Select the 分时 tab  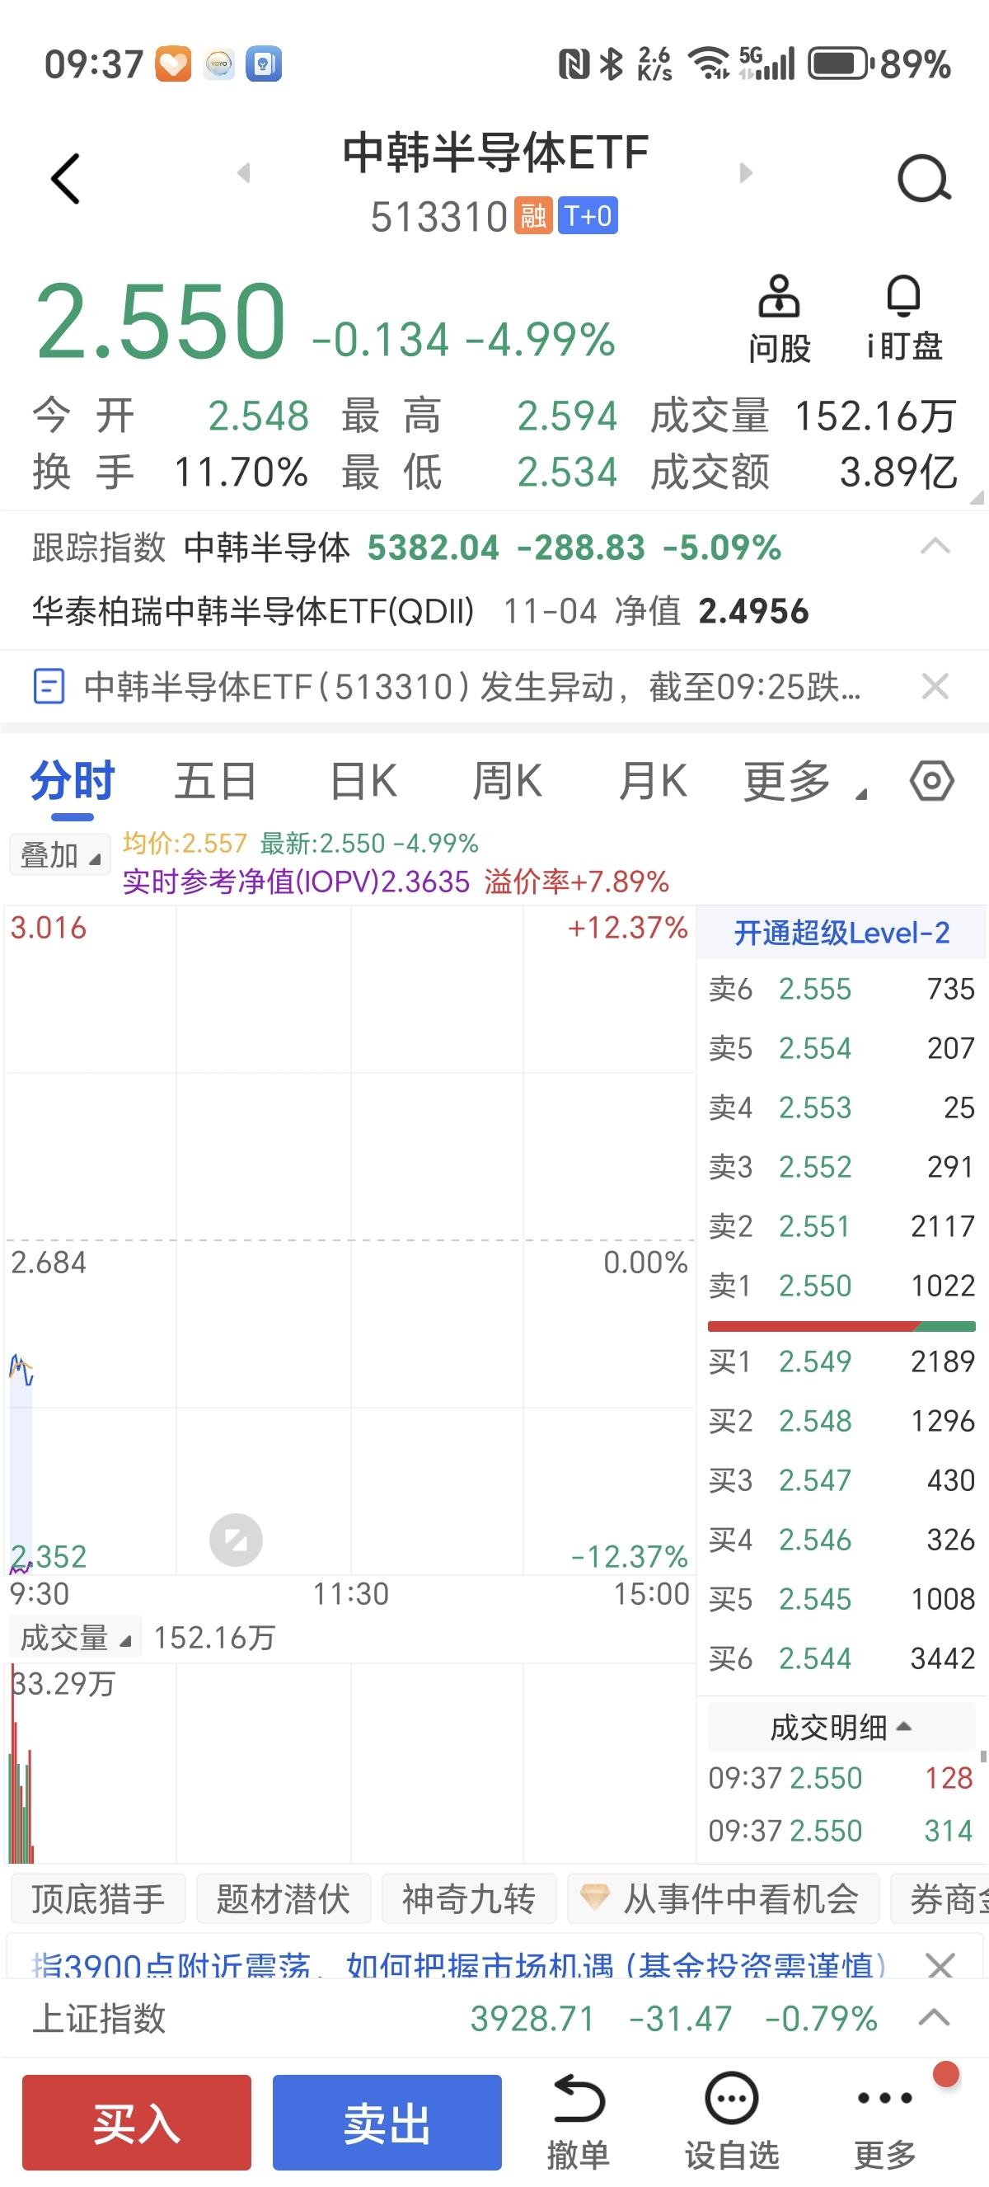point(72,783)
